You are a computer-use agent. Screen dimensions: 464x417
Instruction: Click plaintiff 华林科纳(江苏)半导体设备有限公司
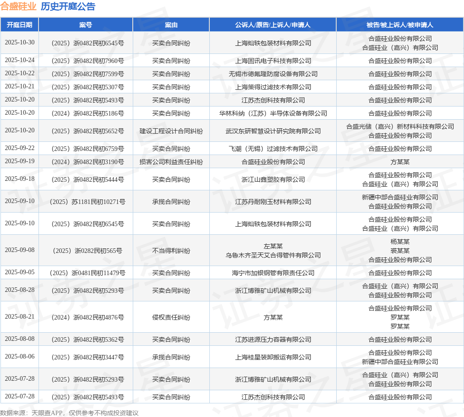pyautogui.click(x=273, y=113)
